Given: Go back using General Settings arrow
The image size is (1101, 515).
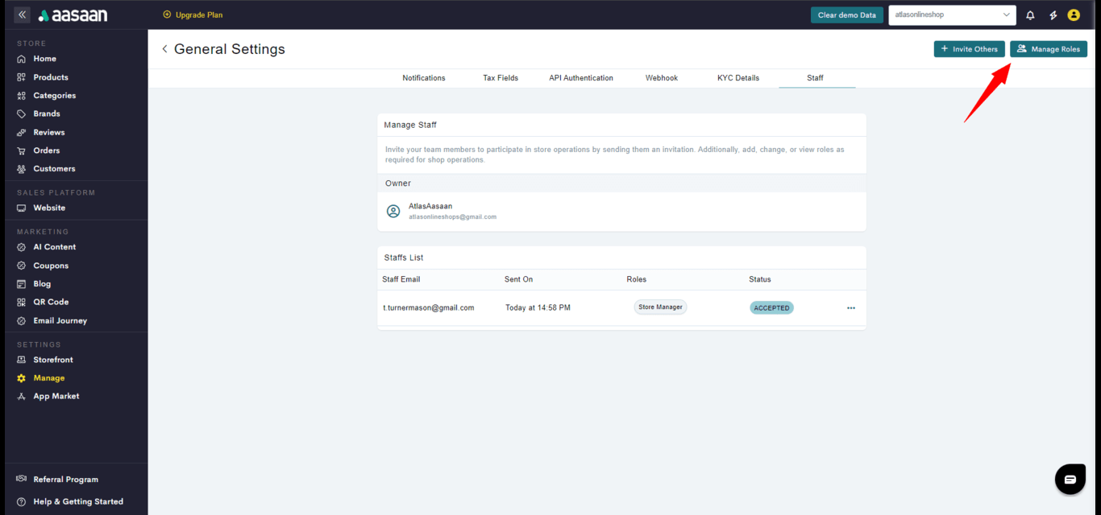Looking at the screenshot, I should point(165,49).
